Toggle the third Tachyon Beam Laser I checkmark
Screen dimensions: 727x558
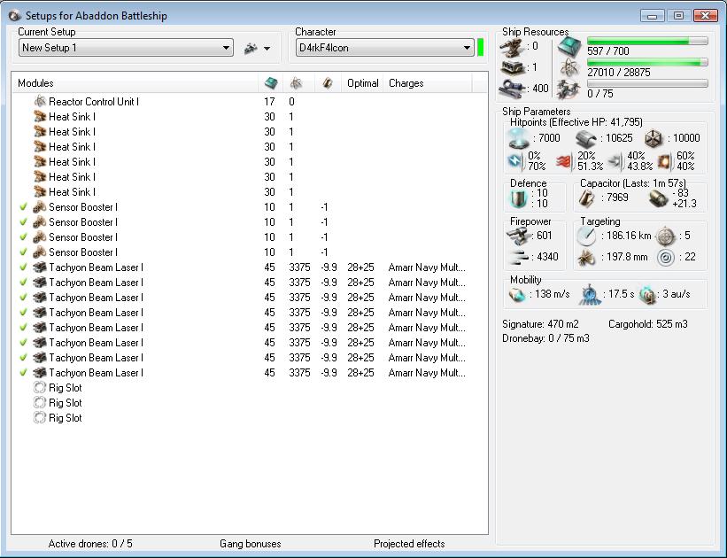coord(23,298)
